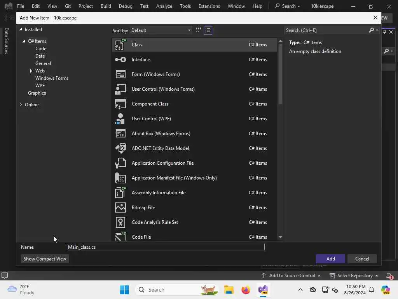
Task: Choose the ADO.NET Entity Data Model icon
Action: pyautogui.click(x=120, y=148)
